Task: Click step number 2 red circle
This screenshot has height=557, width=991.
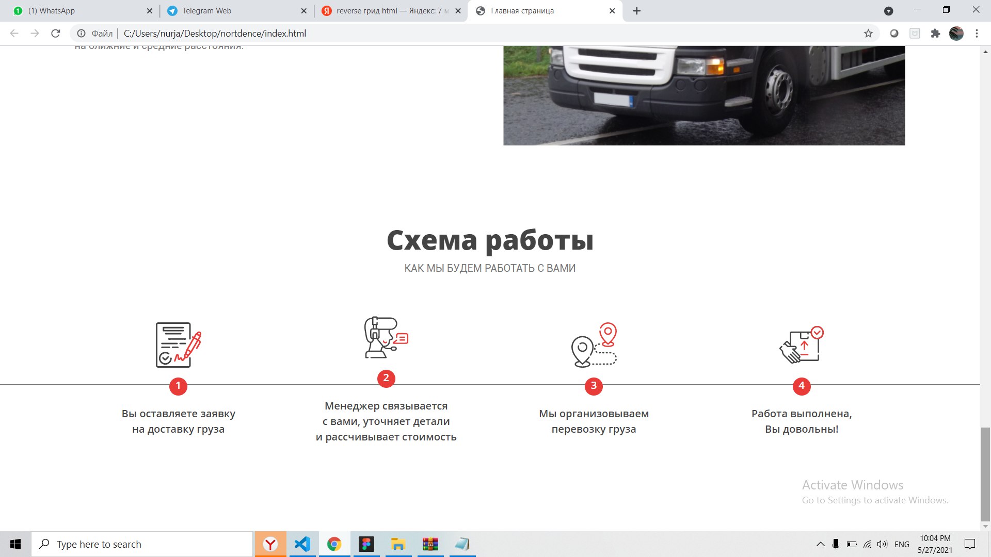Action: [386, 378]
